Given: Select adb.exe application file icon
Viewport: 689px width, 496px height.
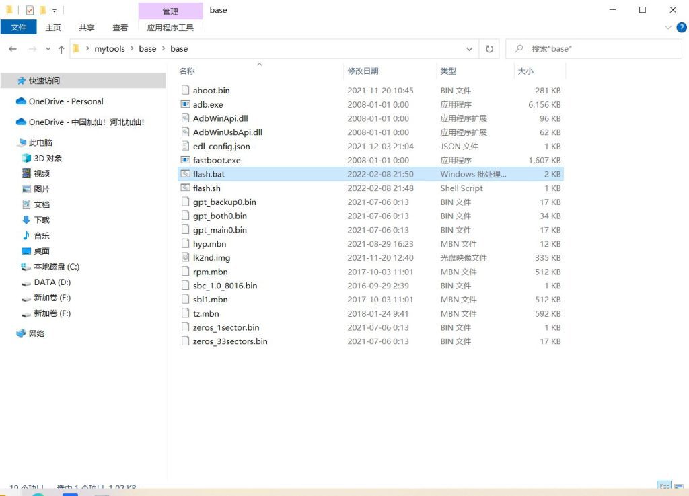Looking at the screenshot, I should pos(186,104).
